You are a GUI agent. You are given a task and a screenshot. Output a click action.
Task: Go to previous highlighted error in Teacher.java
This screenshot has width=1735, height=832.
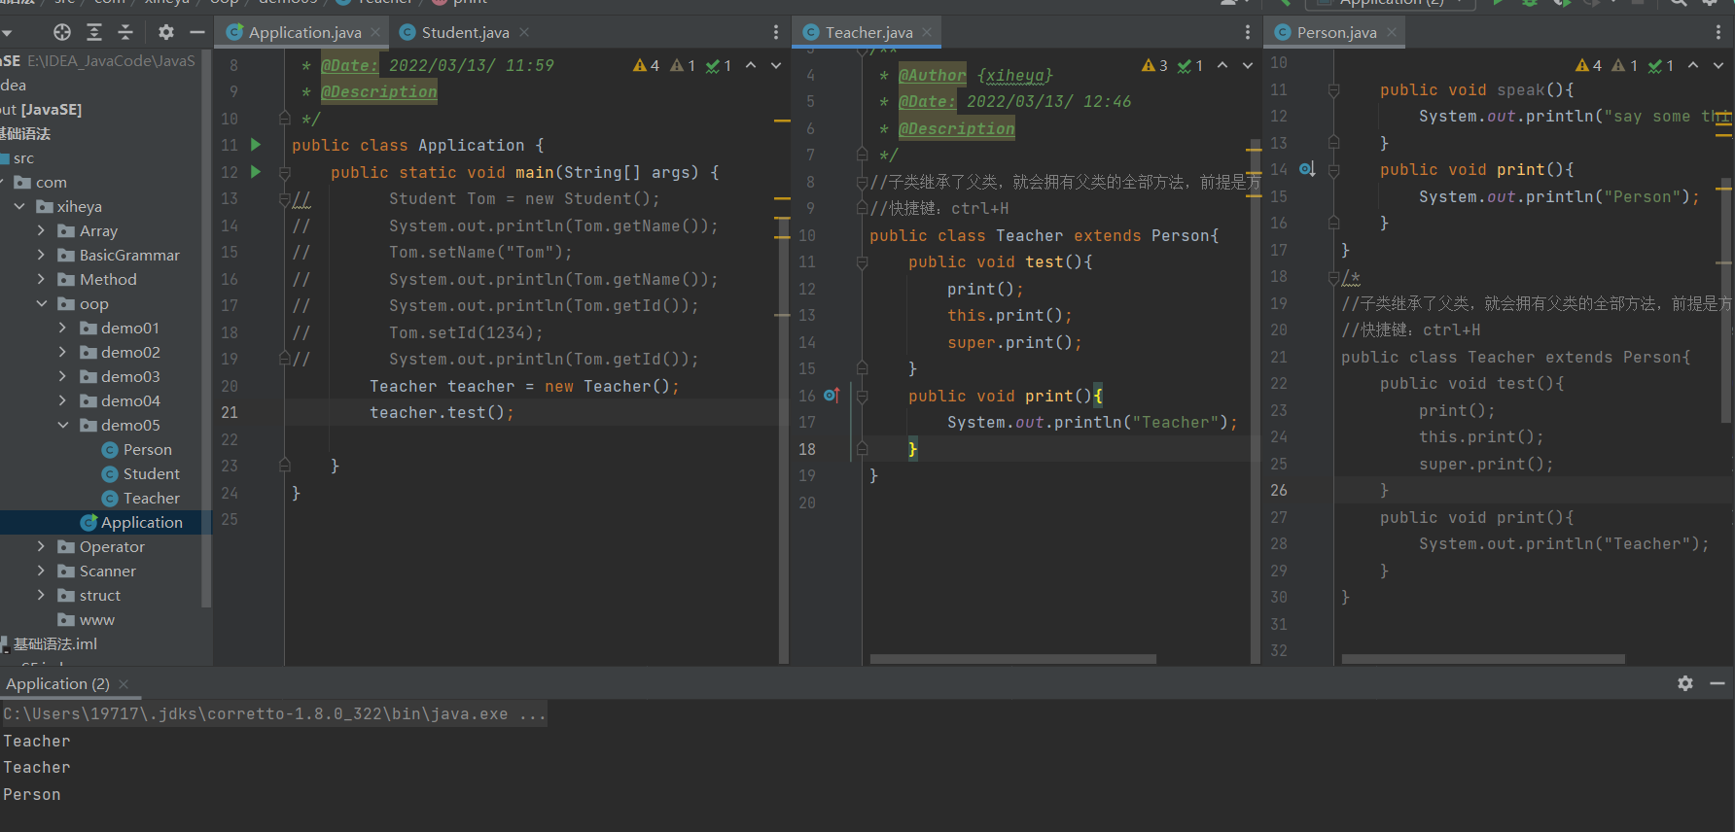point(1222,65)
